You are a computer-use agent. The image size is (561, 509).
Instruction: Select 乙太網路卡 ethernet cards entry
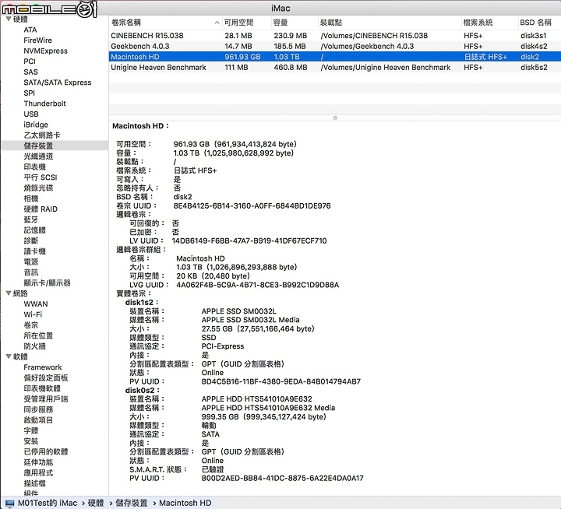pos(42,135)
